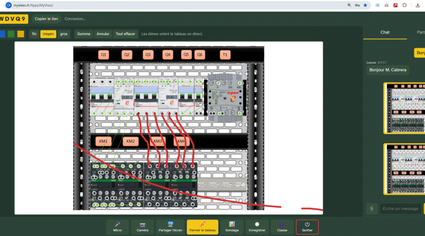
Task: Click the attachment paperclip in chat
Action: [371, 208]
